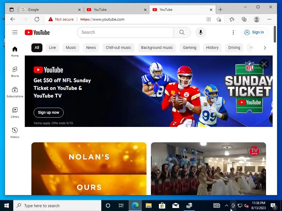Open the YouTube hamburger guide menu

(15, 32)
